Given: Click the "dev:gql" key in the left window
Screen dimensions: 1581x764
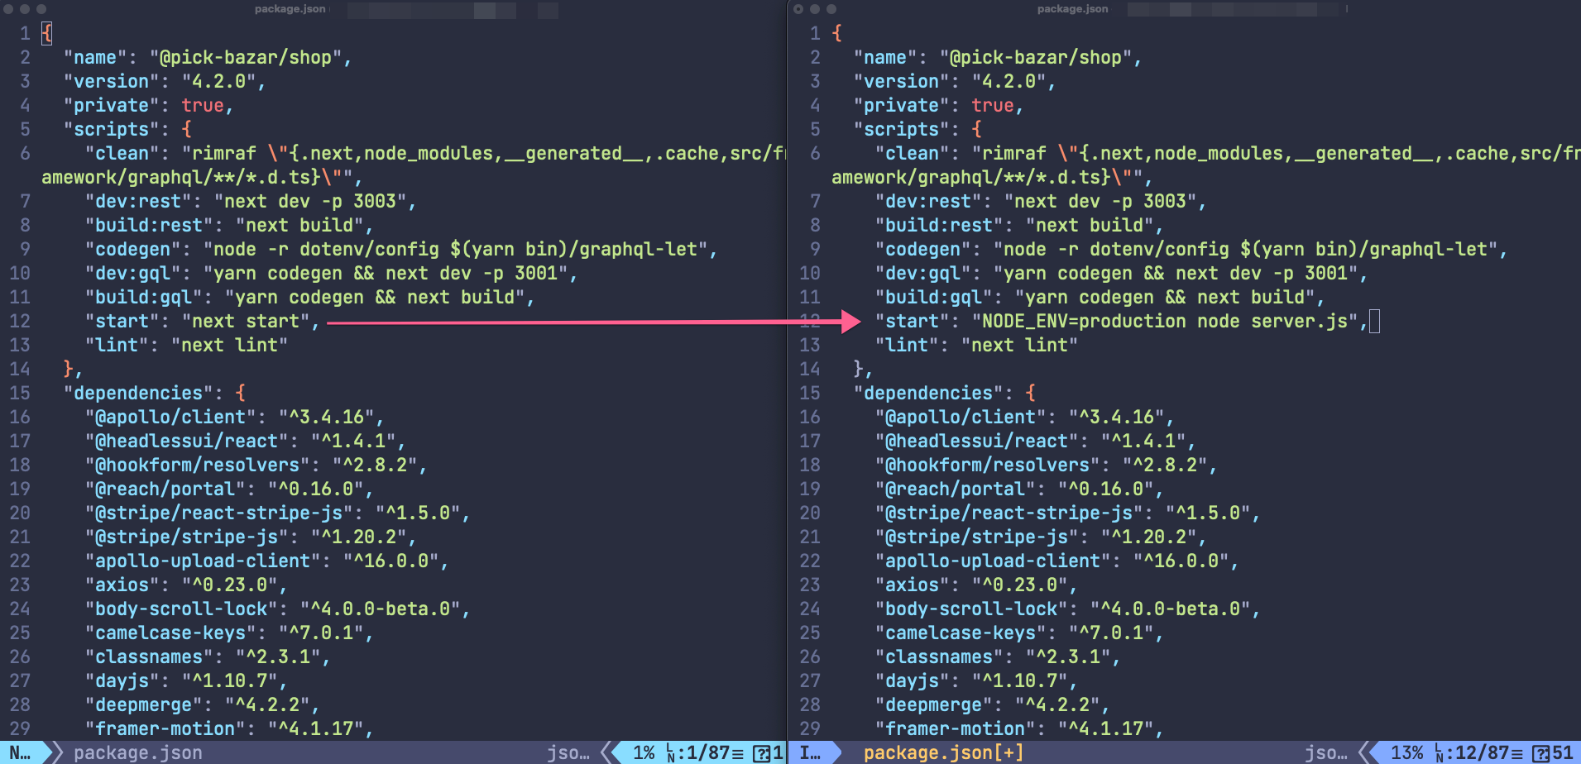Looking at the screenshot, I should (x=133, y=273).
